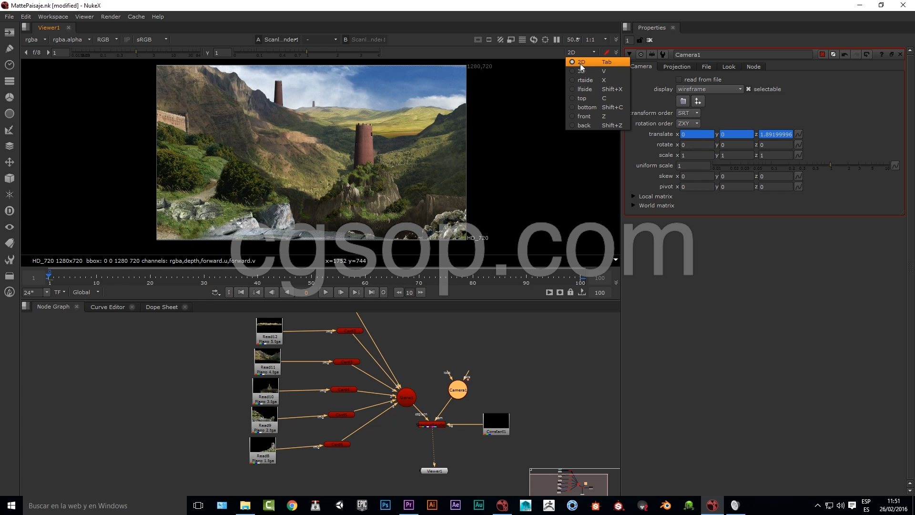Open the Render menu
The image size is (915, 515).
tap(111, 17)
